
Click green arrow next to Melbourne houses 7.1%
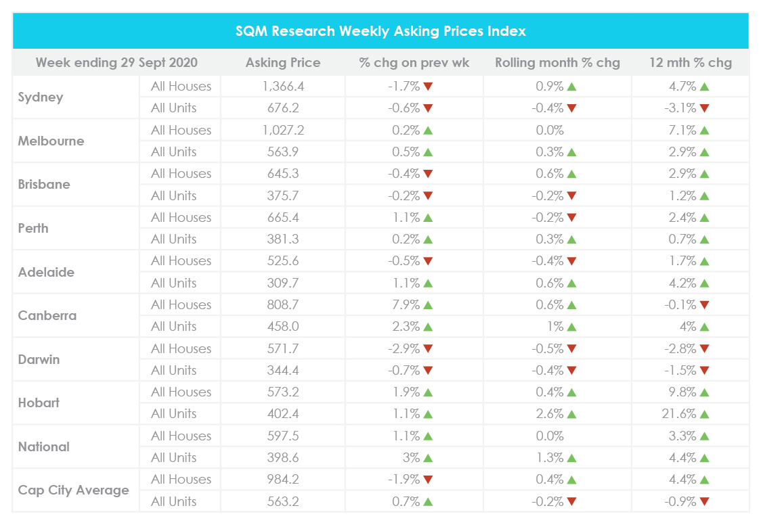tap(704, 131)
